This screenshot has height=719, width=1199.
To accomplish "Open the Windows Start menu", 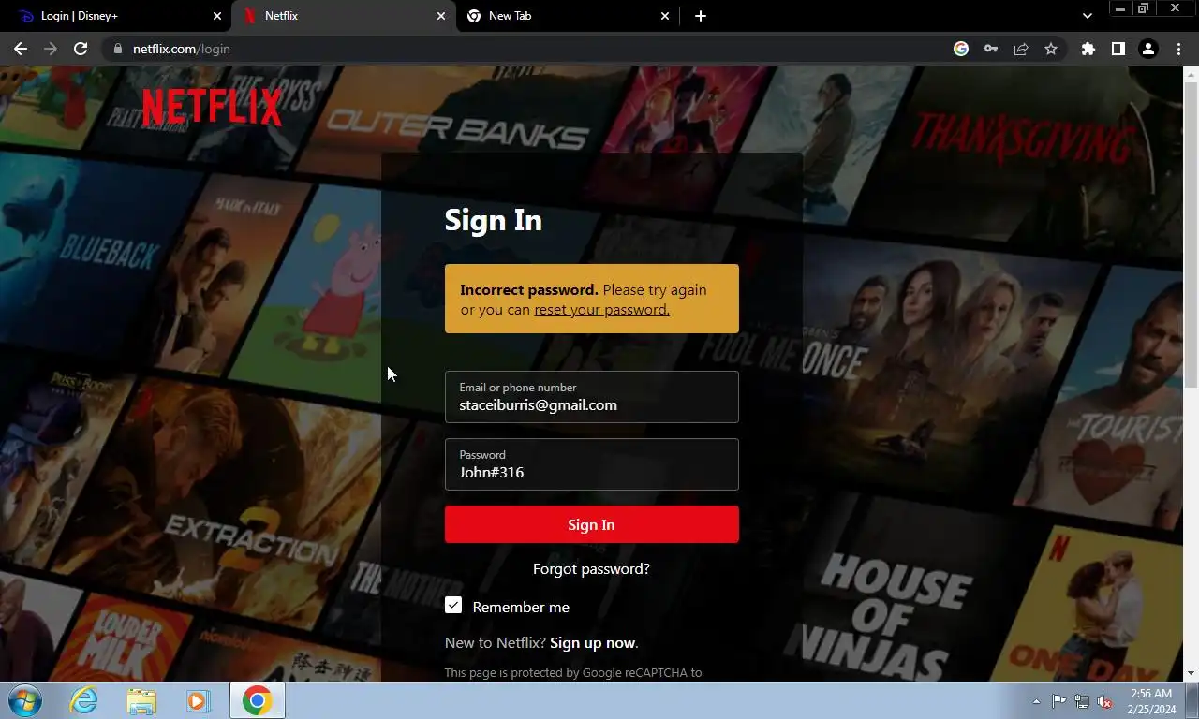I will [x=24, y=700].
